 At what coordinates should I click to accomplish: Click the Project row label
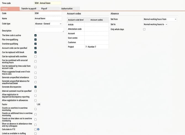(x=71, y=47)
